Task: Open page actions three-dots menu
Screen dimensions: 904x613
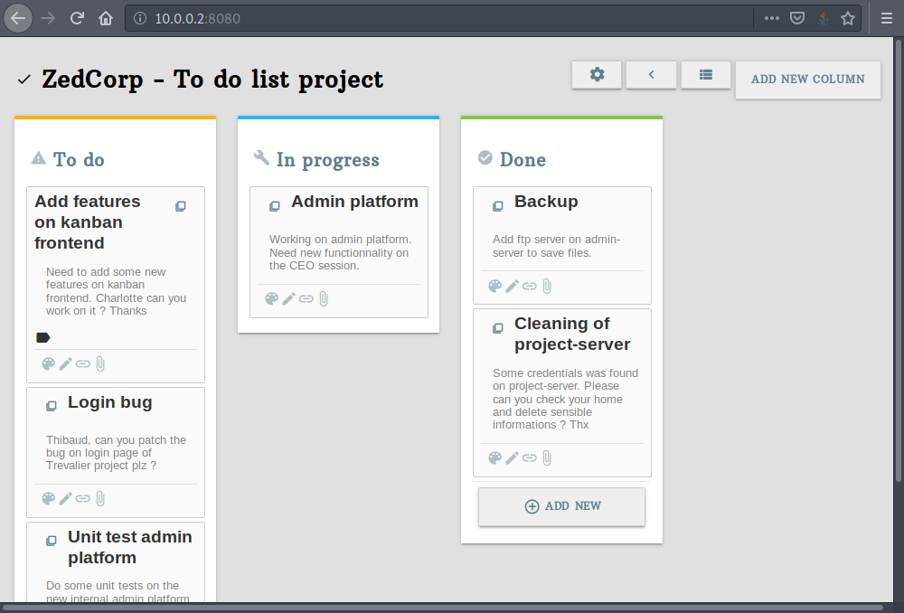Action: [771, 18]
